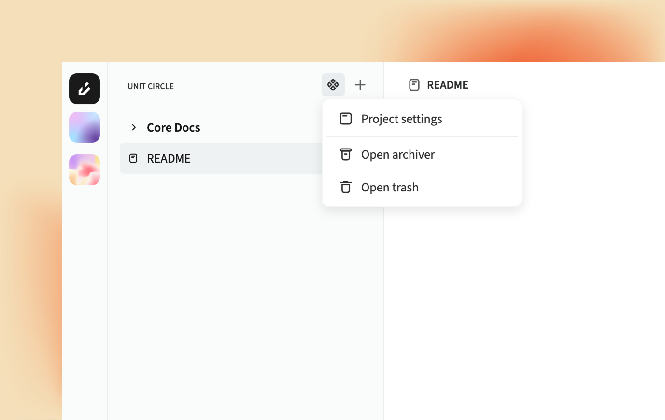Select README in the sidebar list
The width and height of the screenshot is (665, 420).
coord(221,158)
